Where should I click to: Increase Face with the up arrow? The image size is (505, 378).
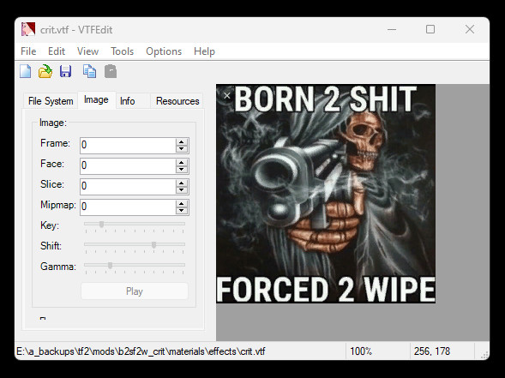coord(182,162)
